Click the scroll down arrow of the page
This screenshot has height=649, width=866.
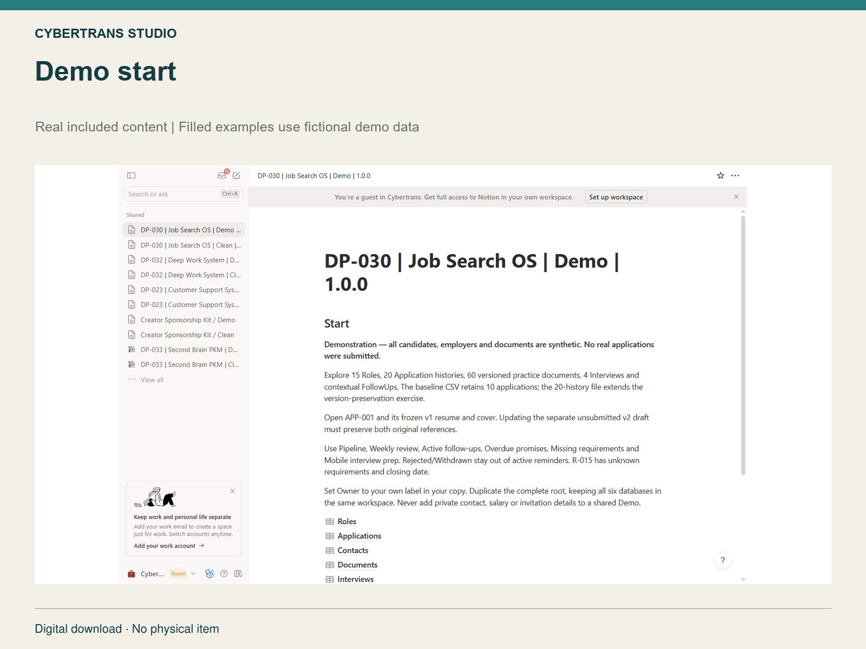[x=743, y=579]
